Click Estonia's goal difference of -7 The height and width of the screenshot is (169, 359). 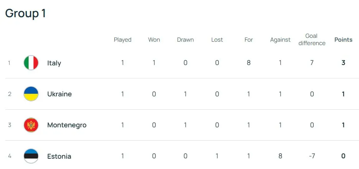pos(312,156)
